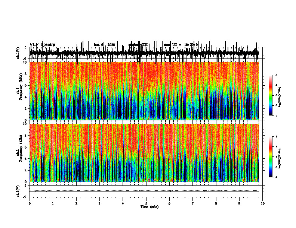Screen dimensions: 296x228
Task: Click ch.2 colorbar '-3' top value
Action: 275,137
